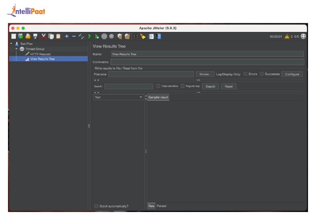The width and height of the screenshot is (316, 221).
Task: Click the Search text field
Action: 129,86
